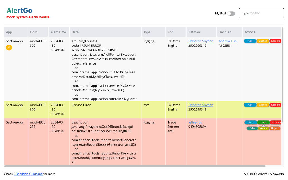The width and height of the screenshot is (288, 180).
Task: Clear the Trade Settlement alert
Action: tap(263, 122)
